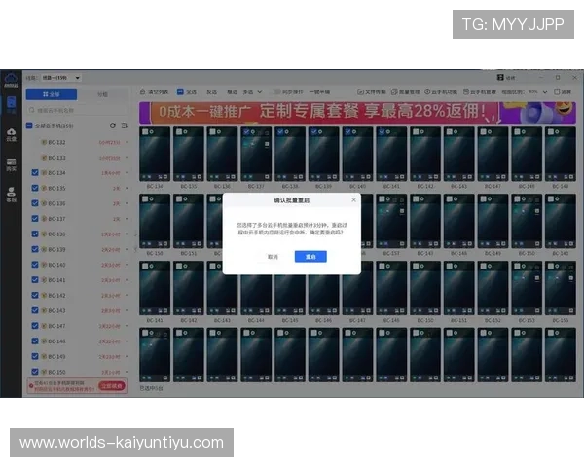Close the 确认批量重启 dialog with X
This screenshot has height=467, width=584.
(353, 199)
